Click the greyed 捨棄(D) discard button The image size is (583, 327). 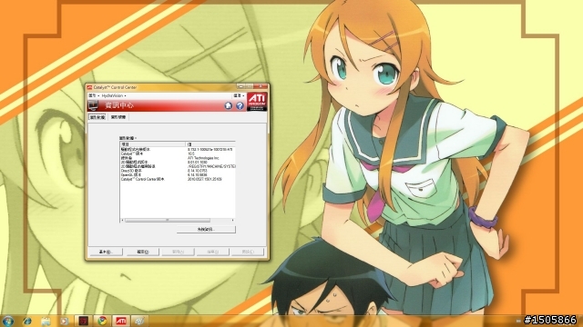[212, 252]
